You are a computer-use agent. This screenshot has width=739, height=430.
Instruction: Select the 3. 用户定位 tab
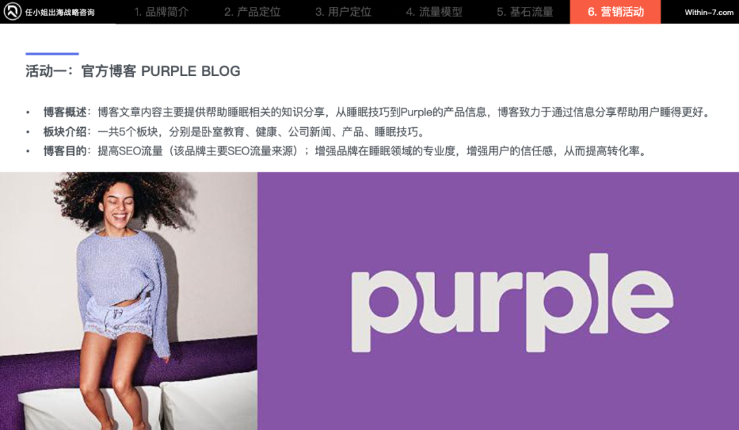tap(343, 12)
